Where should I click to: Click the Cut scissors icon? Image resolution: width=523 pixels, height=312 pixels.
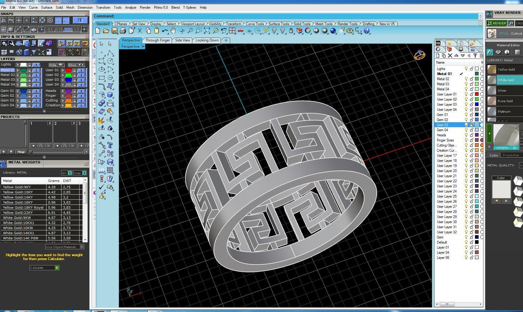(x=140, y=31)
